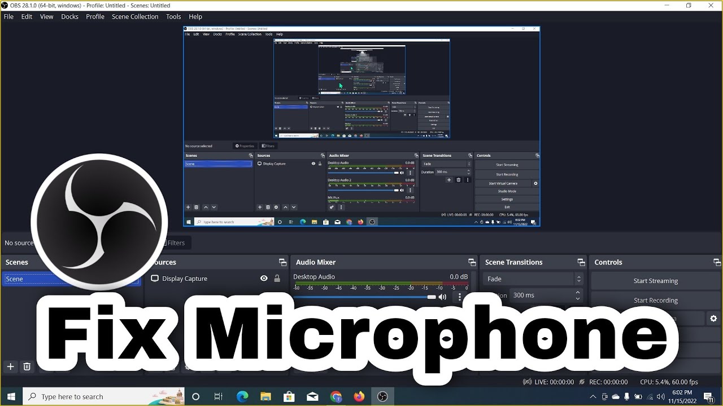Pop out the Controls dock

click(x=717, y=262)
